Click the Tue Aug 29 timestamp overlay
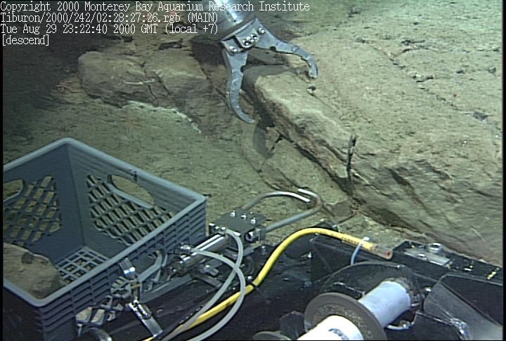Image resolution: width=506 pixels, height=341 pixels. tap(81, 29)
